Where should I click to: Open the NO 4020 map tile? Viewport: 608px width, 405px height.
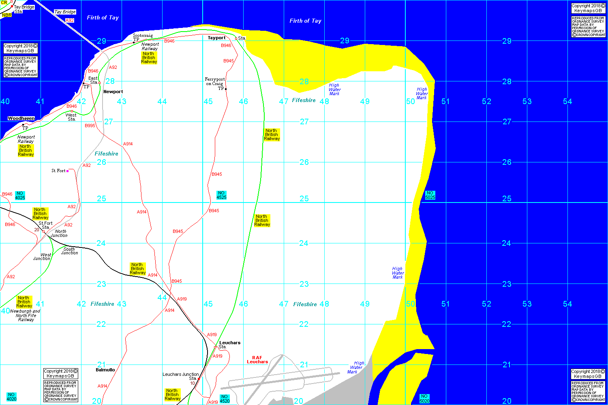[x=11, y=397]
